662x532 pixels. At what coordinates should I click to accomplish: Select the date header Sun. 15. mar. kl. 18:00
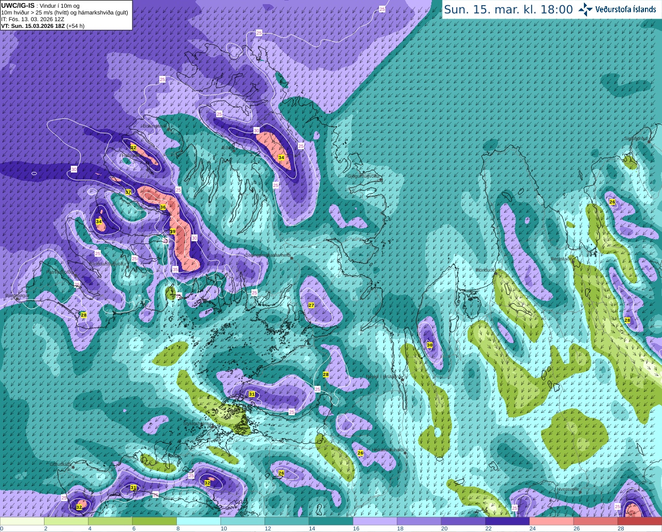508,9
